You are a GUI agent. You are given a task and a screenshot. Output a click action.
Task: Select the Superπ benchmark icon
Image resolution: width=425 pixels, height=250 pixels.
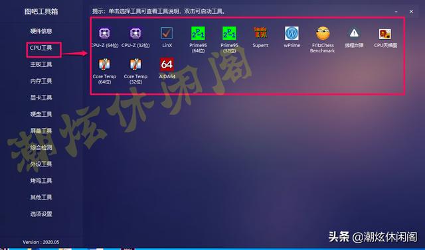(x=260, y=33)
